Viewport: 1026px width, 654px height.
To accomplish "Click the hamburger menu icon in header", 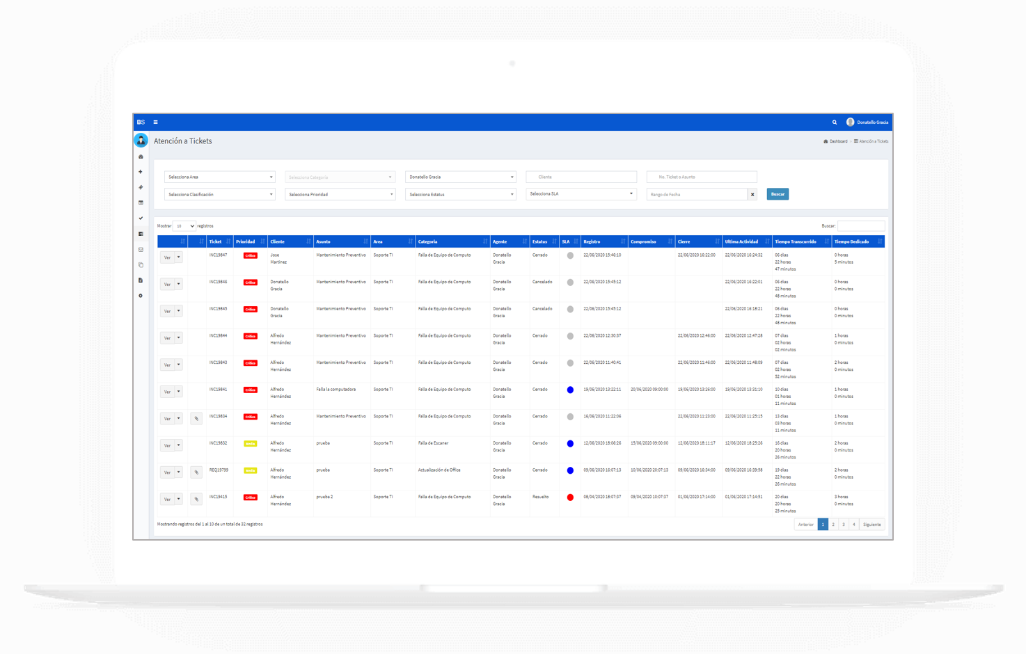I will [155, 122].
